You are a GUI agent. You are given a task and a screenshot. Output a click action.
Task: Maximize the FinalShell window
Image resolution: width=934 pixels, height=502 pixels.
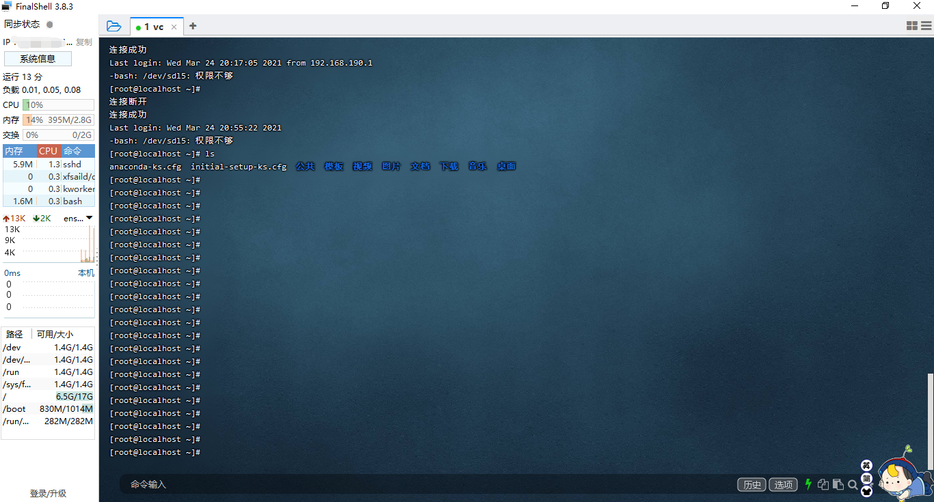point(885,6)
